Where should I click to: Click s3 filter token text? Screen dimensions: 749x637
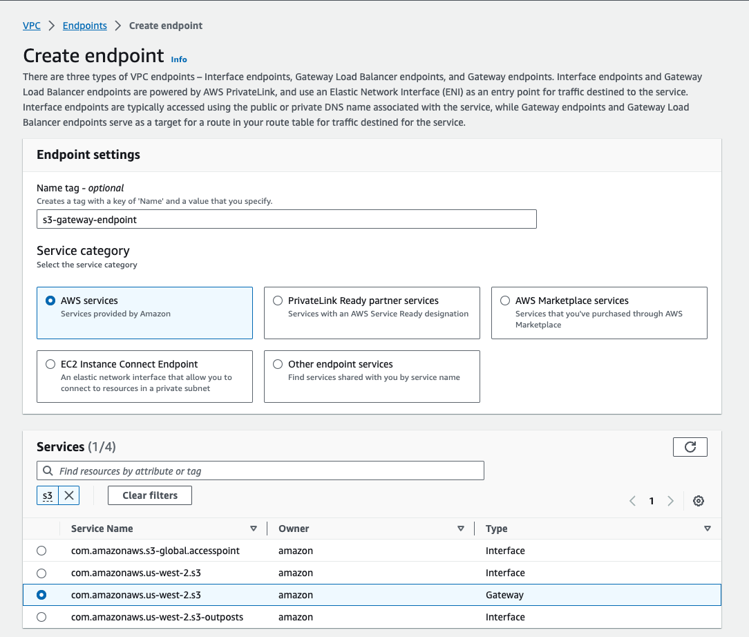(47, 495)
